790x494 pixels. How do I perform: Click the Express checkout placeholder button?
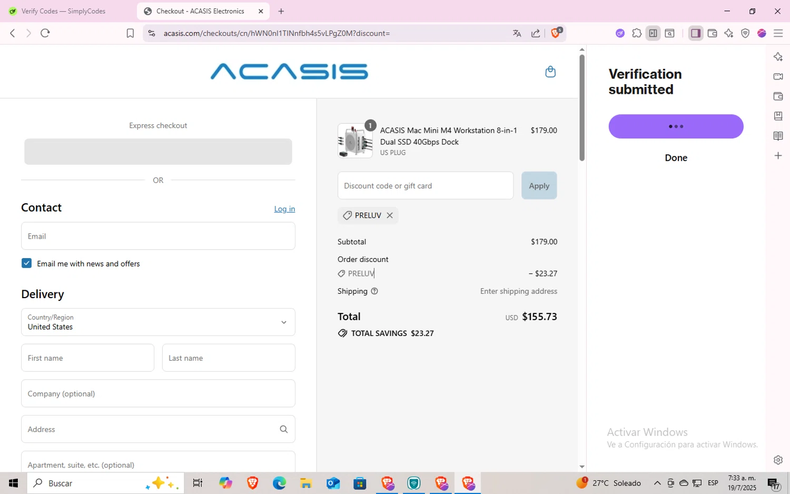158,152
